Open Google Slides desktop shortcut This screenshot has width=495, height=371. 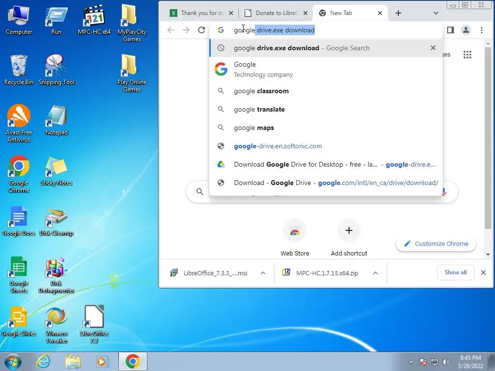(19, 321)
